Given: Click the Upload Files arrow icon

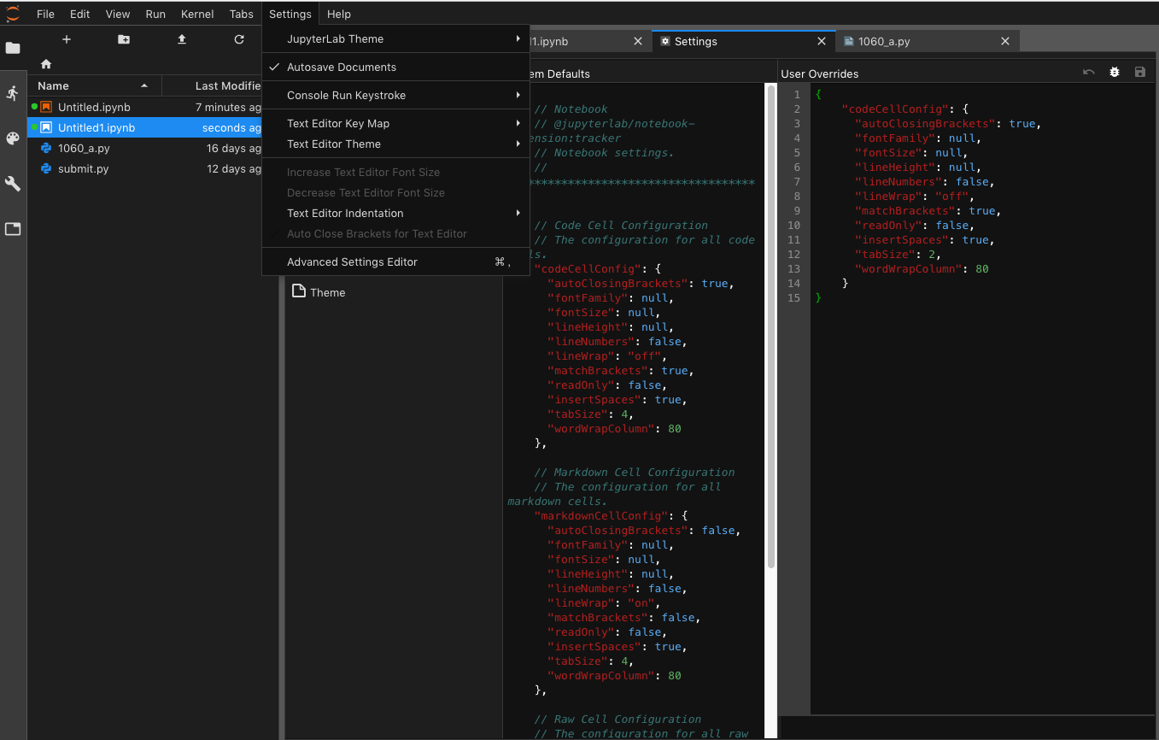Looking at the screenshot, I should 182,39.
